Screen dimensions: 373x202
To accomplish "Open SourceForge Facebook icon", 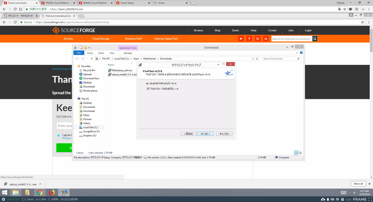I will click(249, 39).
